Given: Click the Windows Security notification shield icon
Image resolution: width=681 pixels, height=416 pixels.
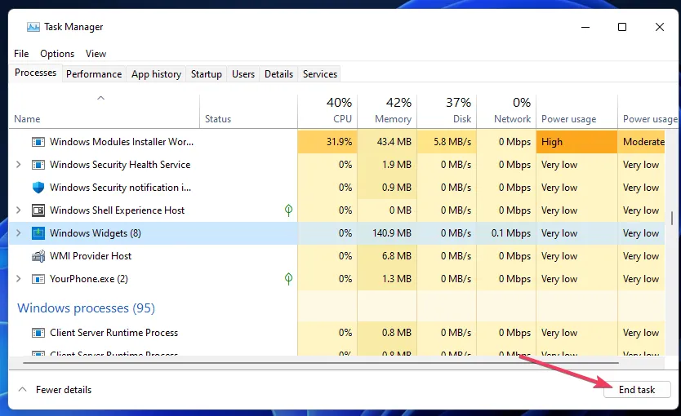Looking at the screenshot, I should point(38,188).
